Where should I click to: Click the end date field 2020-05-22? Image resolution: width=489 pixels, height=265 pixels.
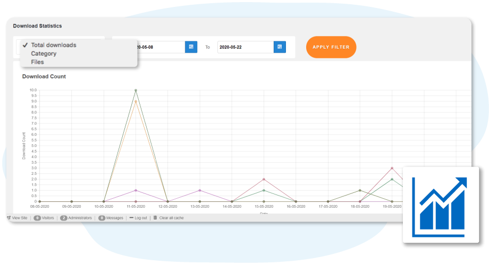244,47
